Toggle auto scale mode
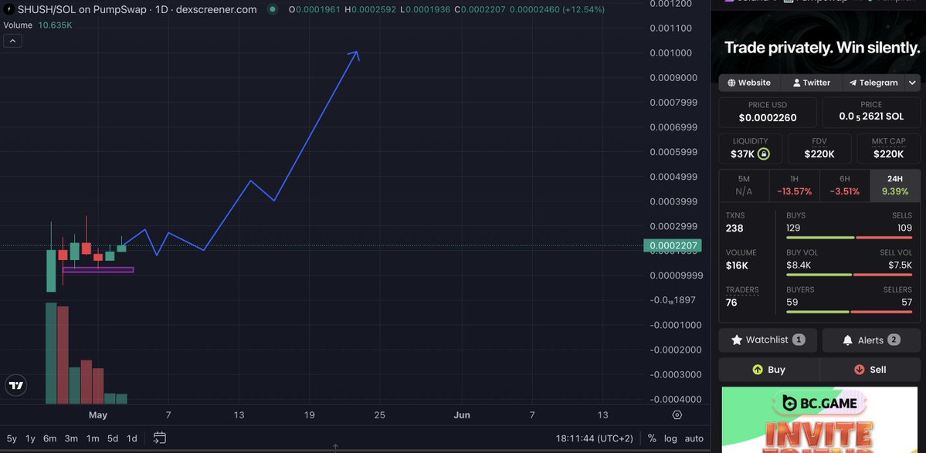 coord(694,438)
